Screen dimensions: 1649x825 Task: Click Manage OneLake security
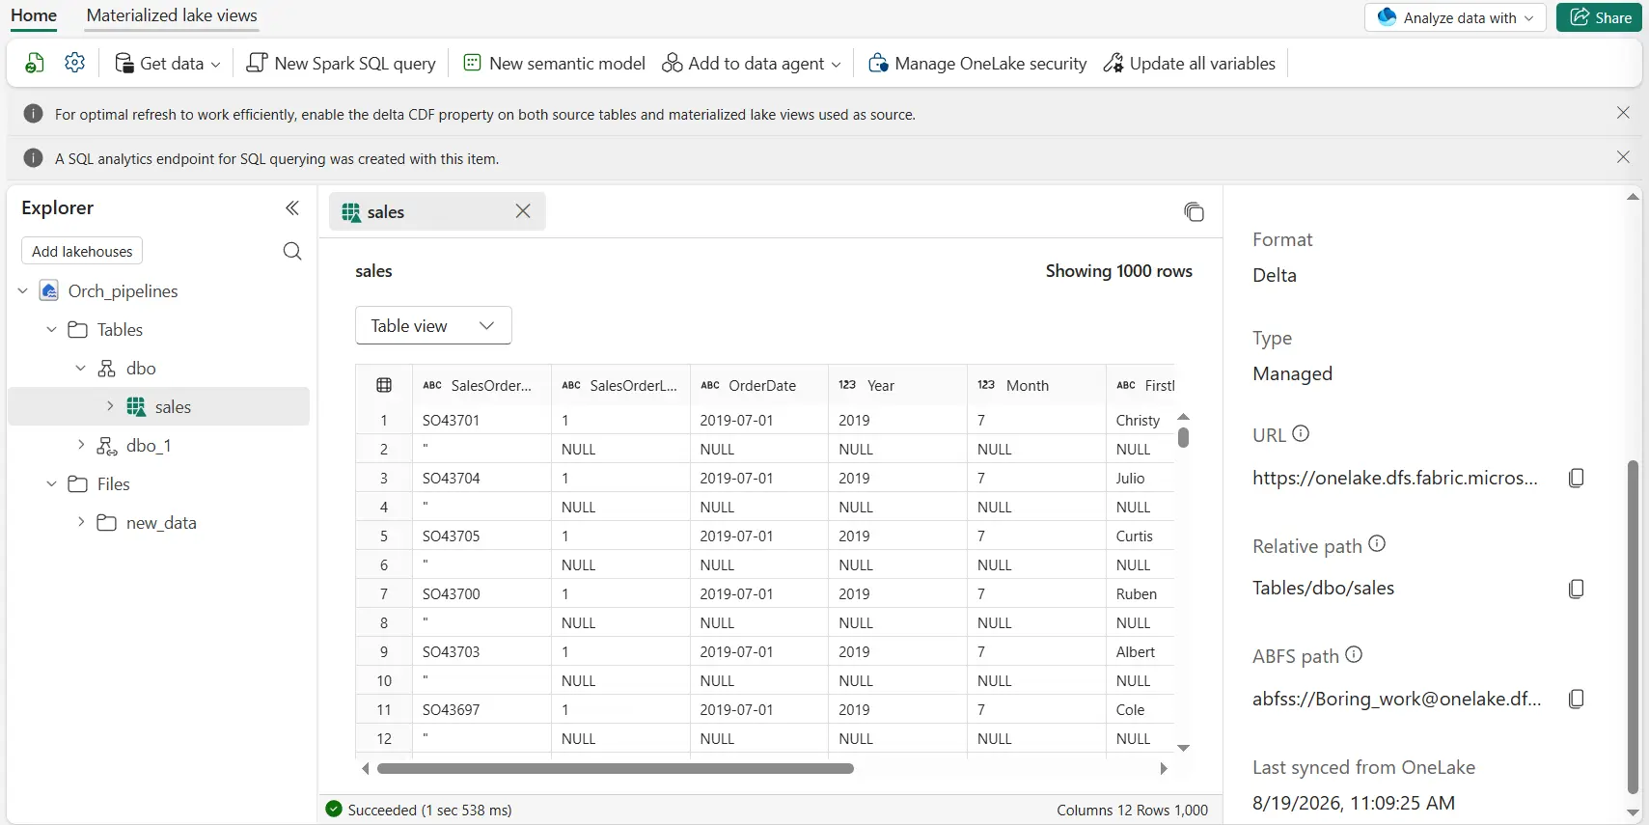pyautogui.click(x=977, y=64)
